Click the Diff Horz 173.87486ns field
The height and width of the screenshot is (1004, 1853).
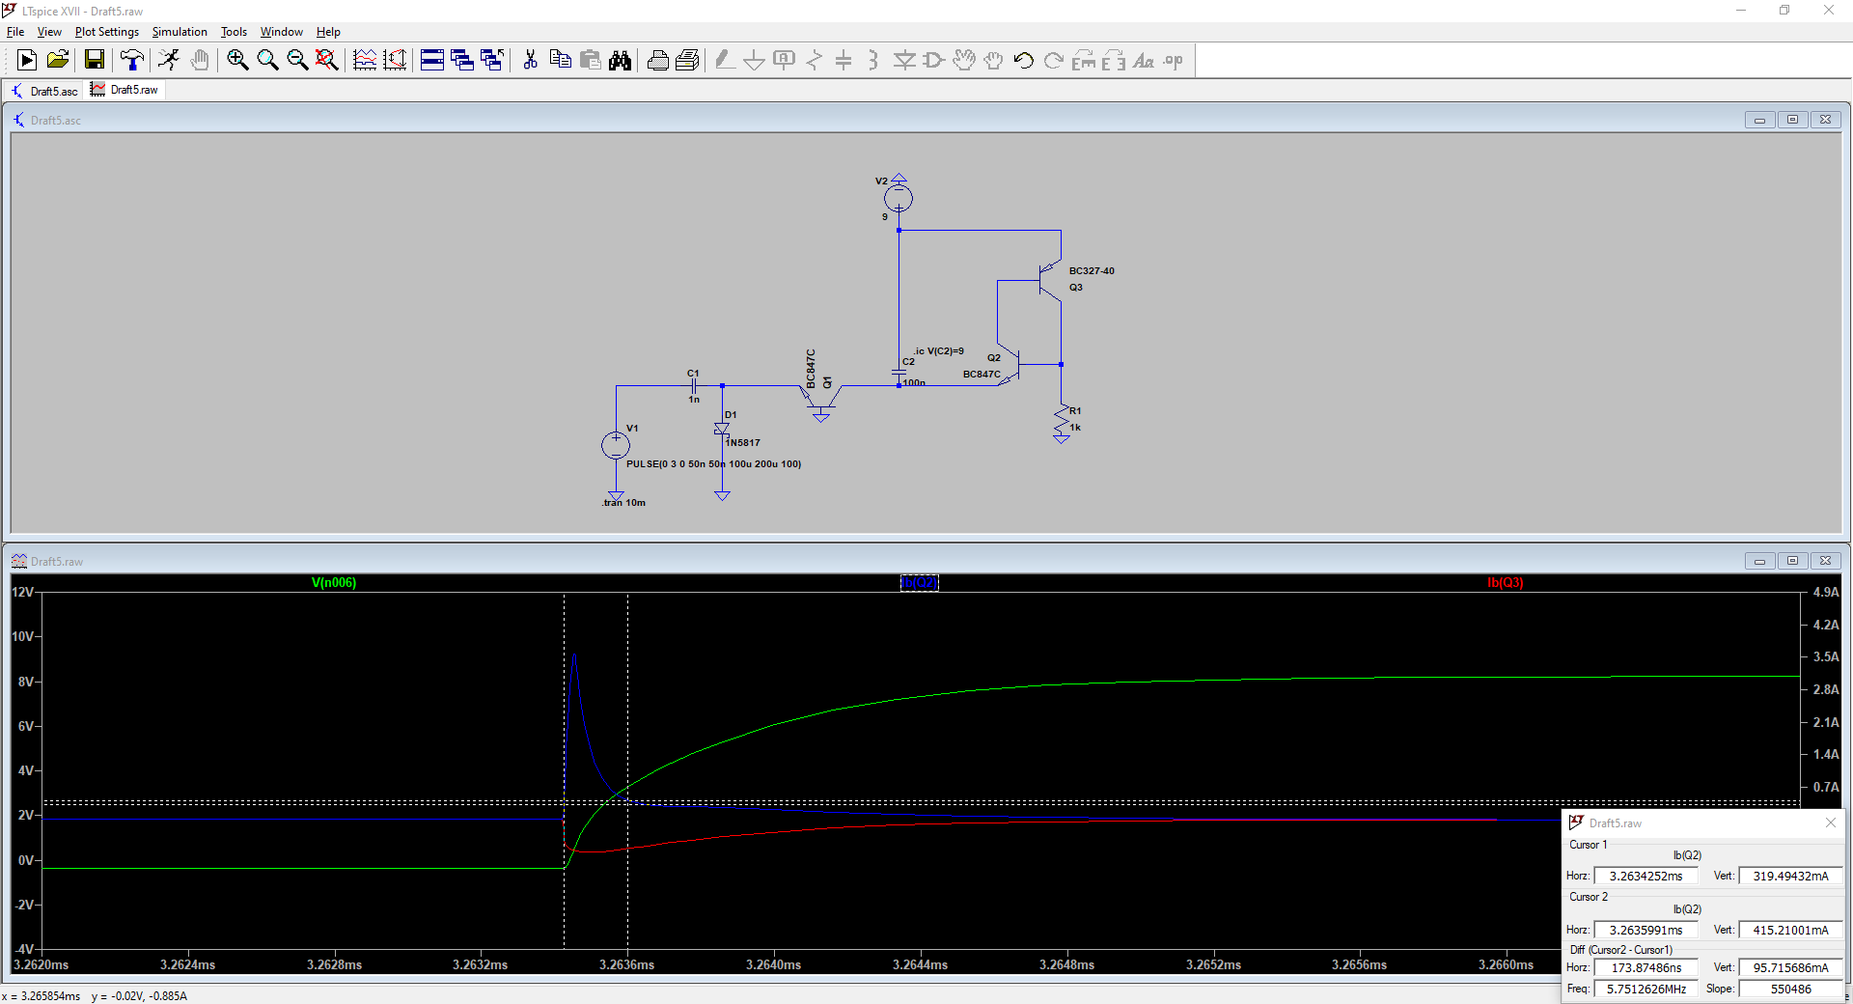coord(1646,967)
